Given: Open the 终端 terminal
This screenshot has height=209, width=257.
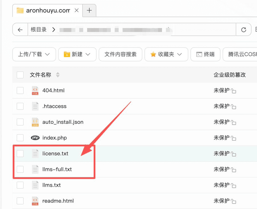Looking at the screenshot, I should click(x=205, y=54).
